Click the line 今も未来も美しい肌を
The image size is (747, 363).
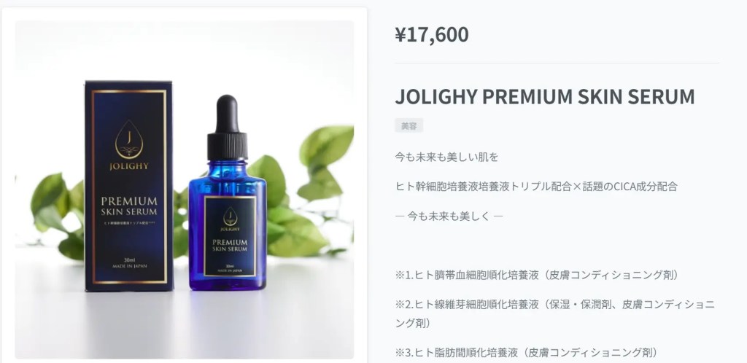pos(446,157)
